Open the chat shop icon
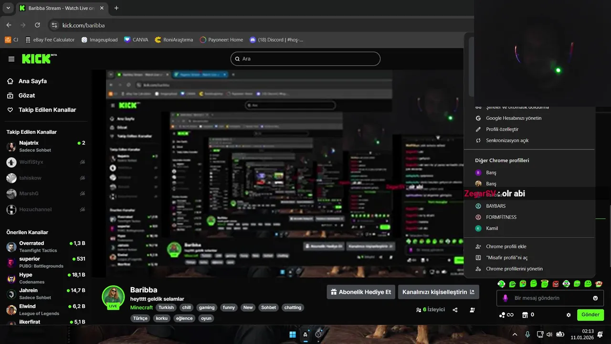Screen dimensions: 611x344 coord(525,315)
